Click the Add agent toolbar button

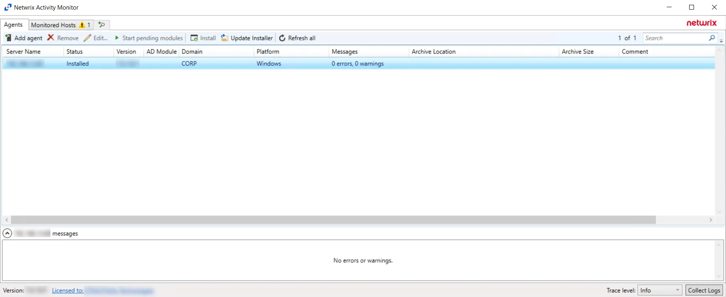point(24,38)
